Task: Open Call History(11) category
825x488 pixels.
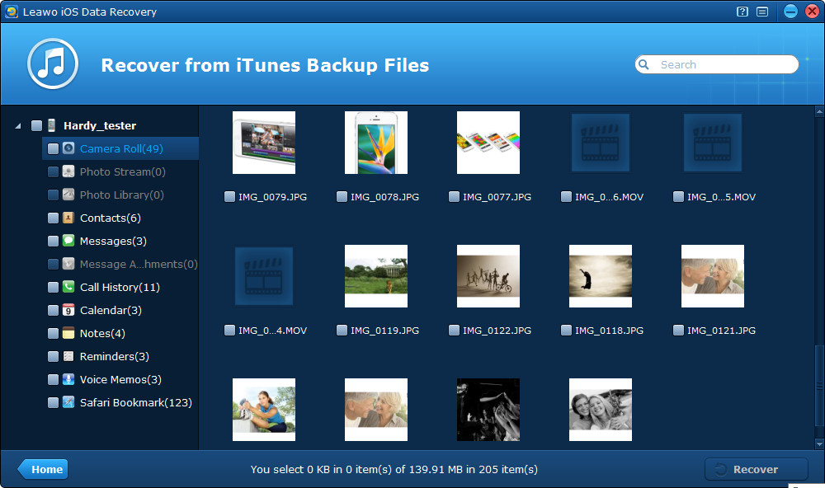Action: (x=120, y=287)
